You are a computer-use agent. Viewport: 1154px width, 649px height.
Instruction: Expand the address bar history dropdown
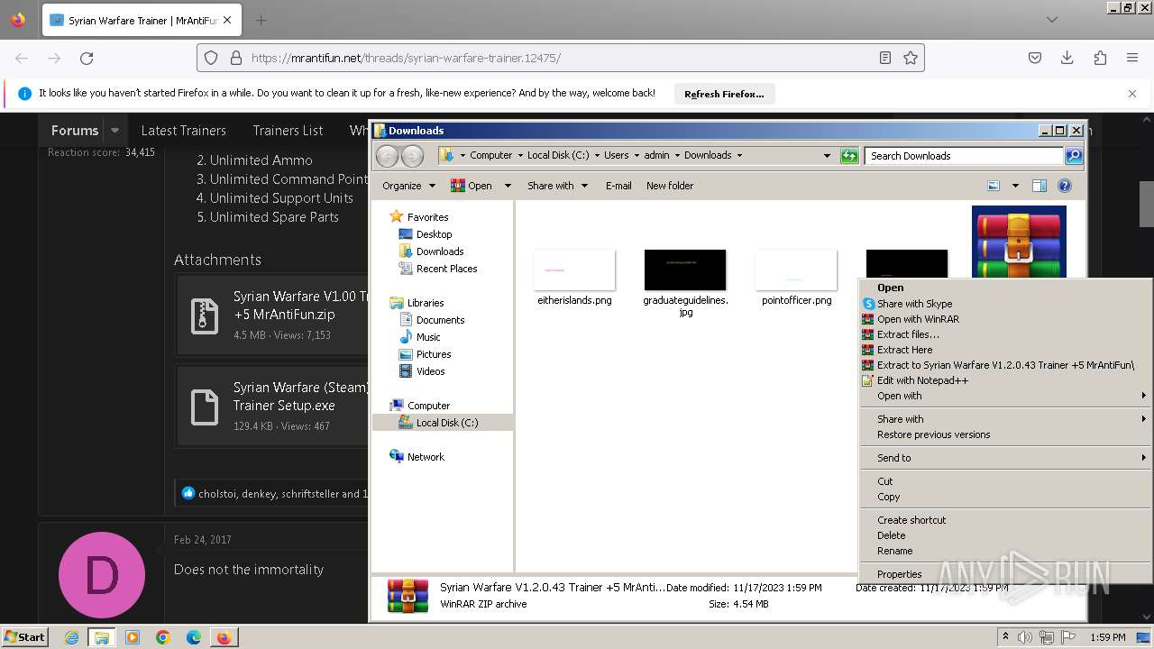point(827,156)
